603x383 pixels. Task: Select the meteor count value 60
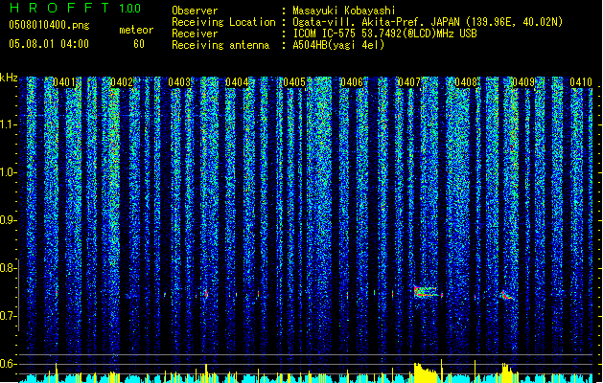point(139,44)
